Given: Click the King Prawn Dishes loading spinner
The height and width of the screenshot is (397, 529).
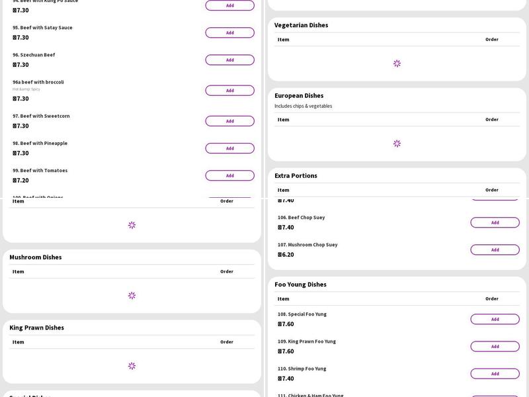Looking at the screenshot, I should [132, 366].
